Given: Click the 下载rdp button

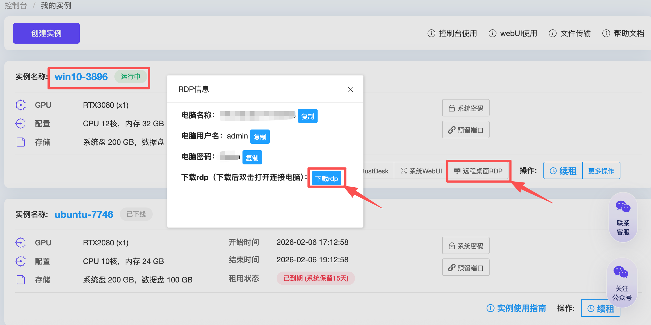Looking at the screenshot, I should pyautogui.click(x=326, y=179).
